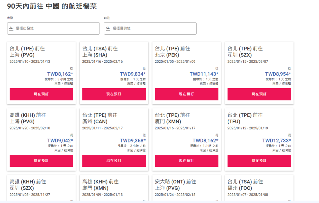Open the Taipei TSA to Fuzhou FOC card
The image size is (319, 203).
coord(259,188)
